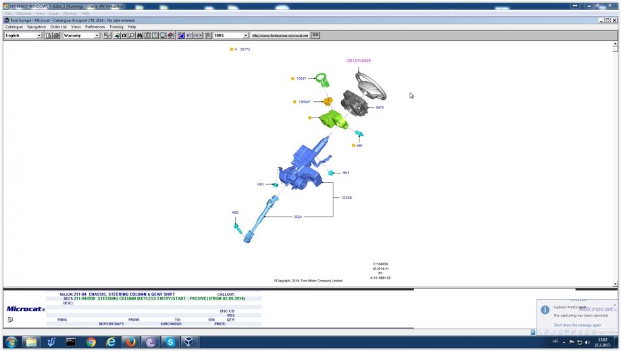Close the Gadwin PrintScreen notification
Screen dimensions: 621x351
pyautogui.click(x=615, y=304)
